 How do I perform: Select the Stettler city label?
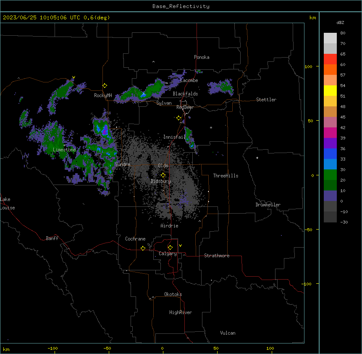pos(266,100)
